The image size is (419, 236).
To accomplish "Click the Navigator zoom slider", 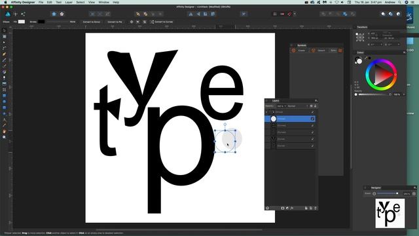I will pyautogui.click(x=388, y=193).
